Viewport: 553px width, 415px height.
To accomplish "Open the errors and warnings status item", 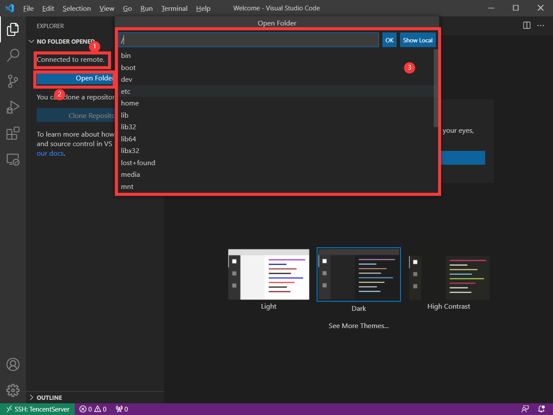I will pos(93,409).
